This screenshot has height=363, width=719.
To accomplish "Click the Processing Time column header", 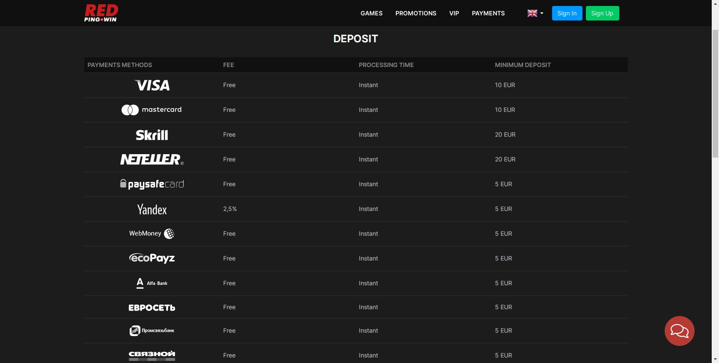I will pyautogui.click(x=386, y=65).
